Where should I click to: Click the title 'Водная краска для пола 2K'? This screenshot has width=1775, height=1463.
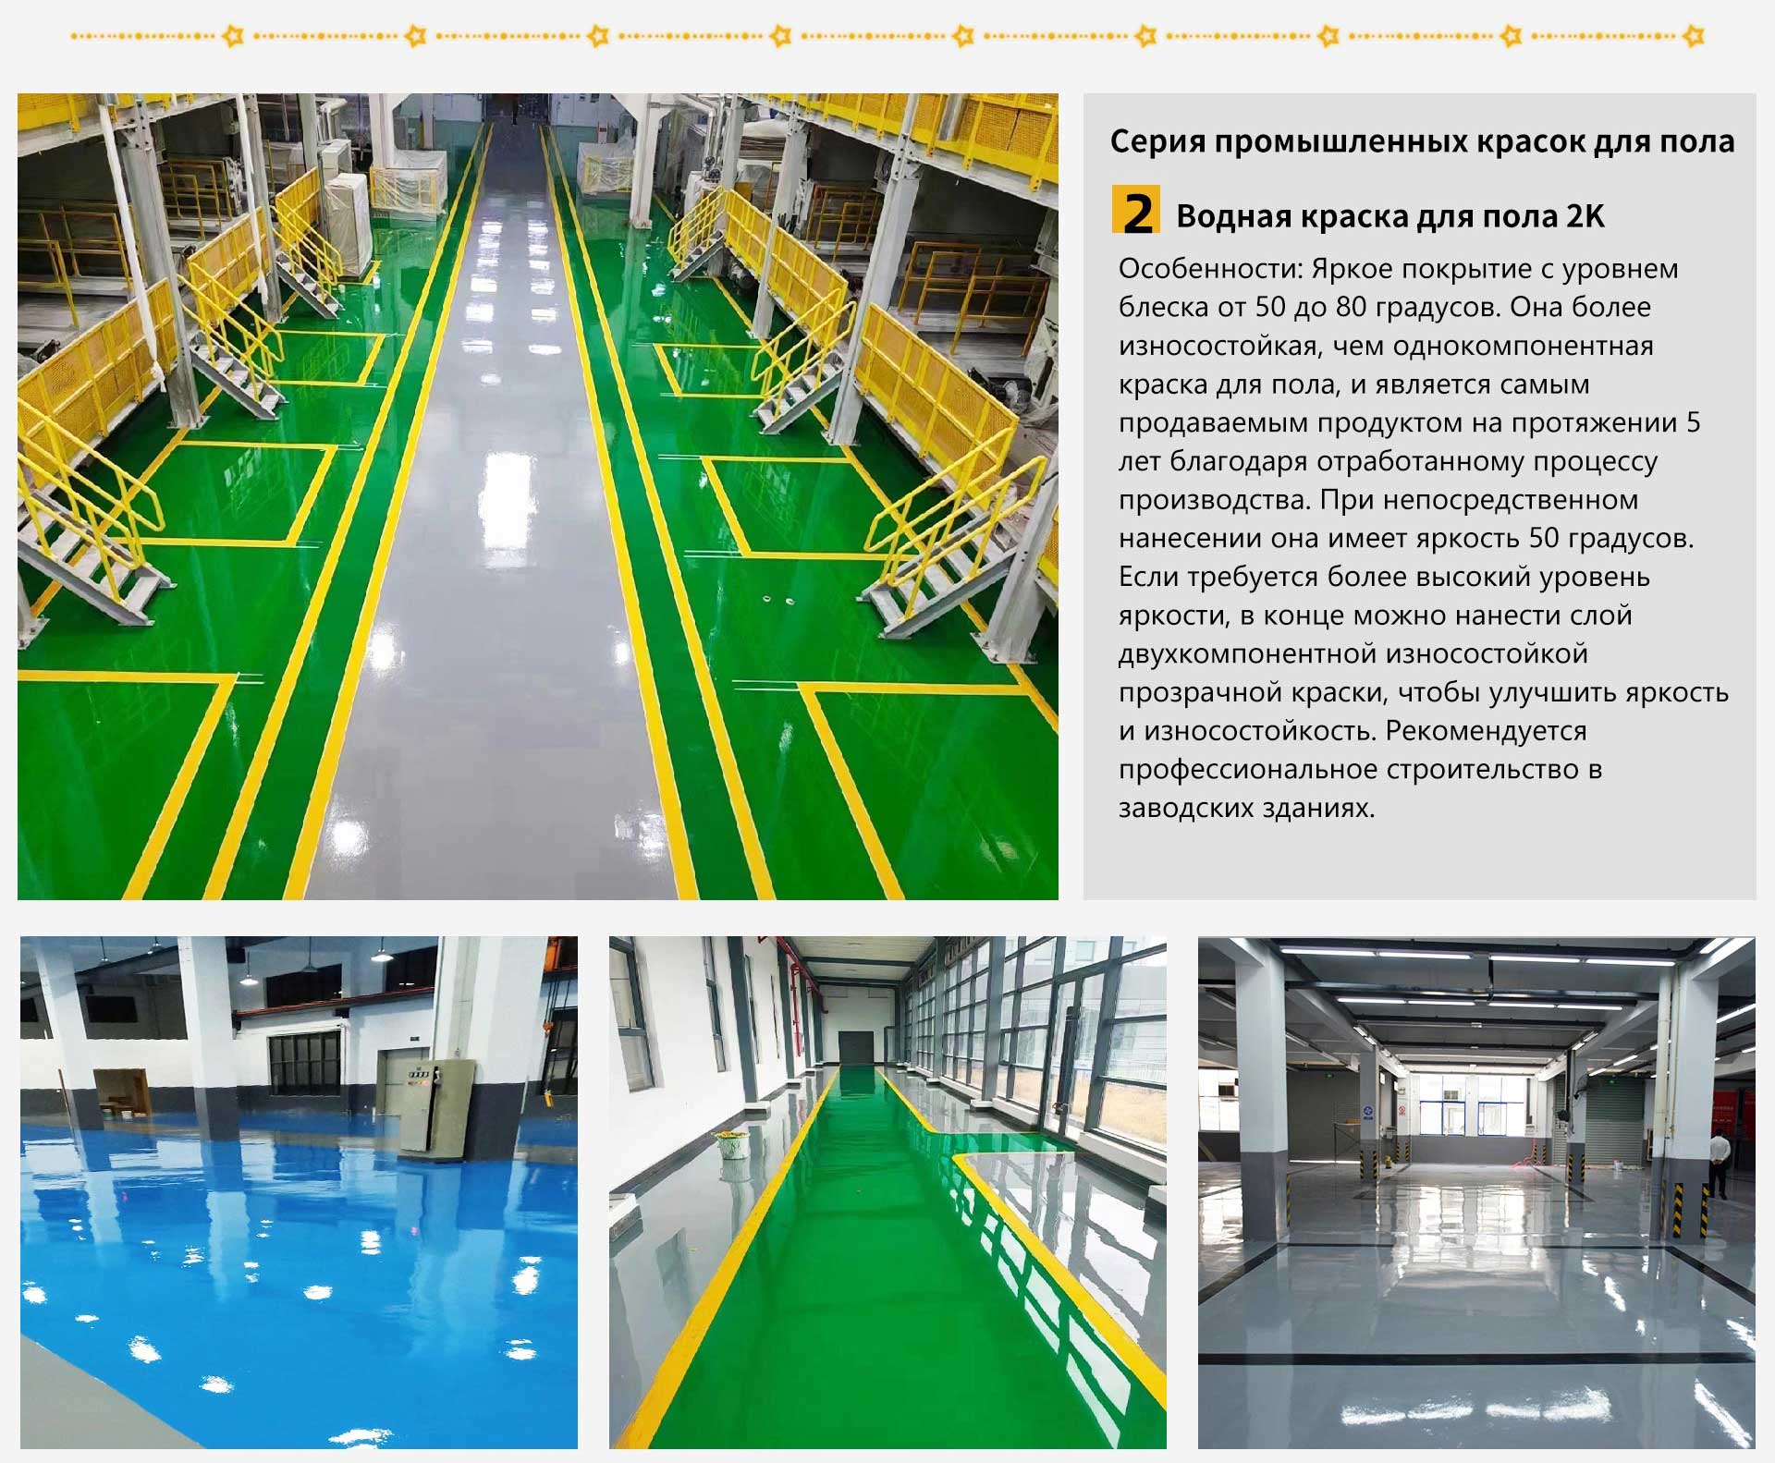pos(1389,216)
